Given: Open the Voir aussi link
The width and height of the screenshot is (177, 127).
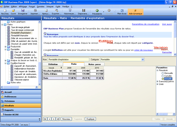Looking at the screenshot, I should click(x=167, y=24).
